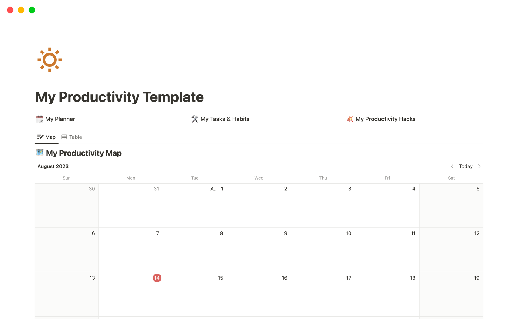Click the calendar emoji on My Productivity Map
This screenshot has width=518, height=324.
40,153
